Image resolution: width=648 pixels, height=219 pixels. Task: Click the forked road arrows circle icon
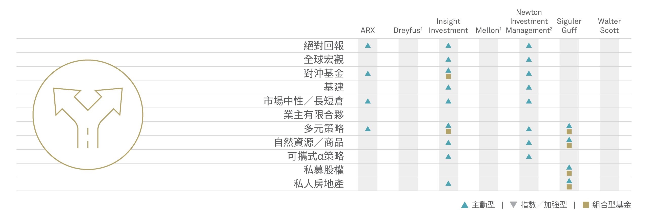(88, 115)
